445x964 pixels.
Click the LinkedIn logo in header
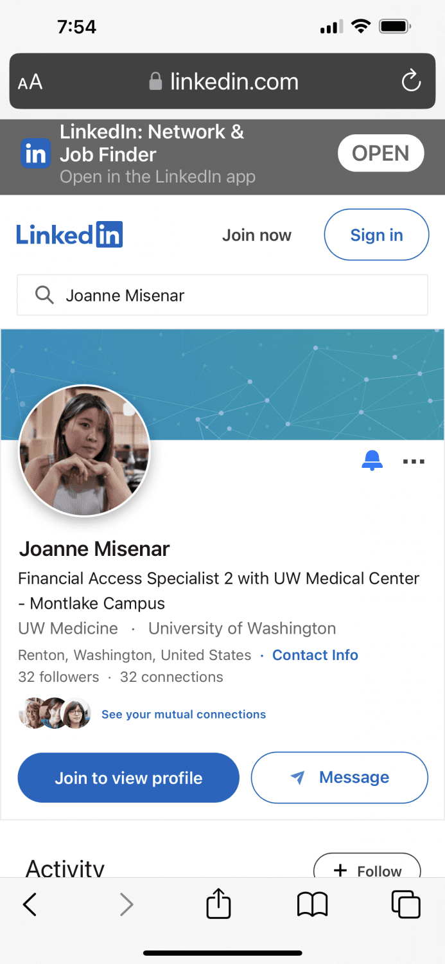[x=69, y=235]
